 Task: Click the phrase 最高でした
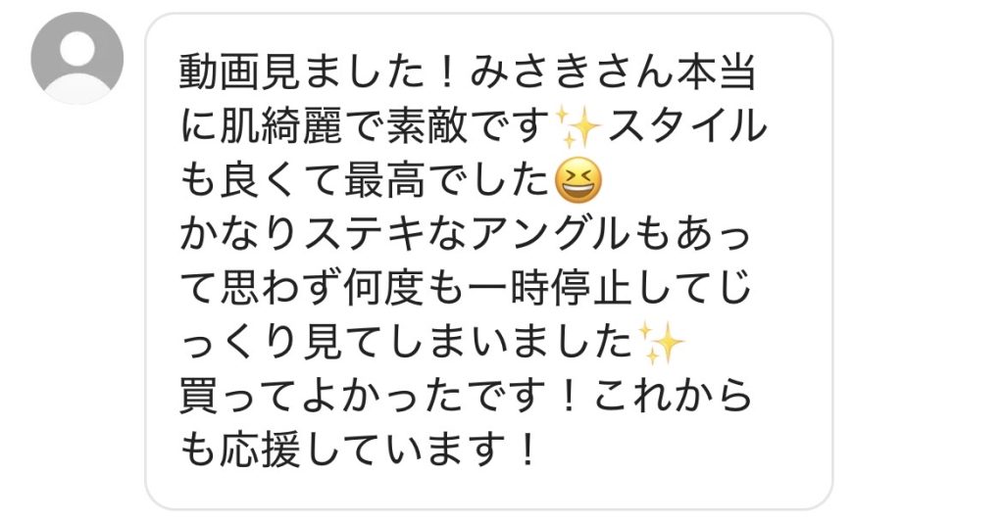[x=447, y=180]
